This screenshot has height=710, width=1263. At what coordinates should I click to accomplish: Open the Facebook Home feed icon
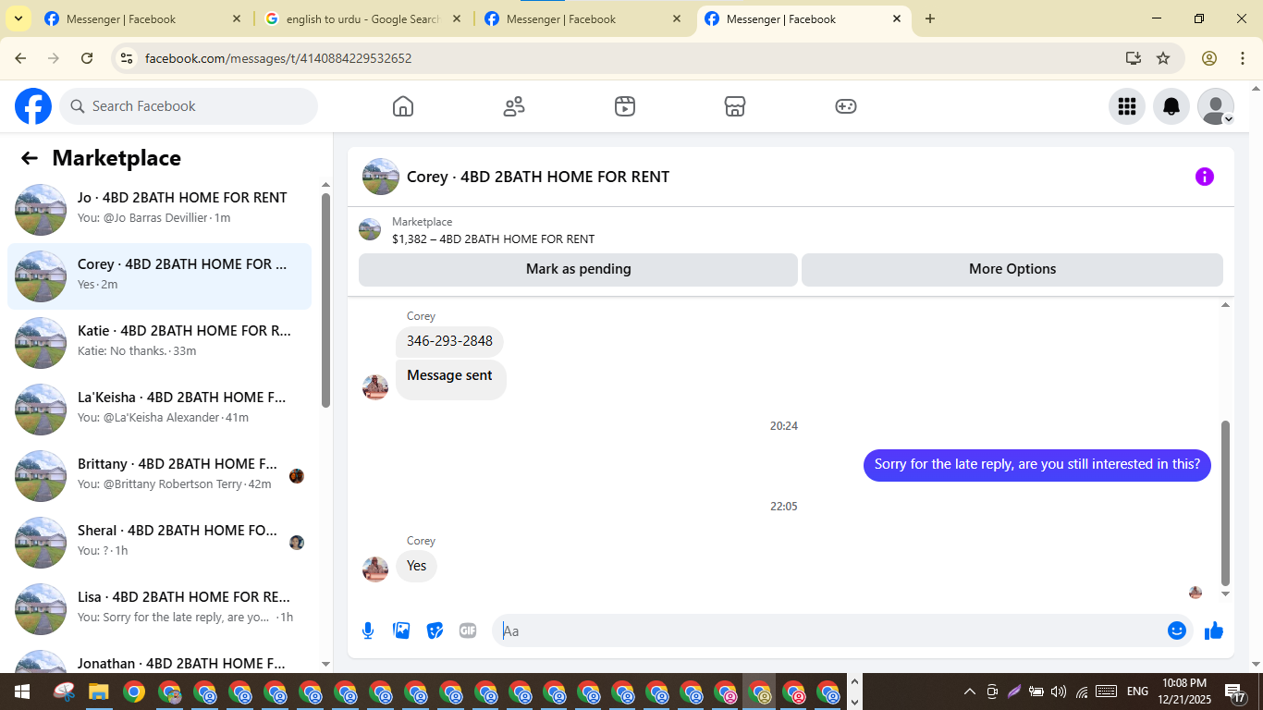pos(403,106)
